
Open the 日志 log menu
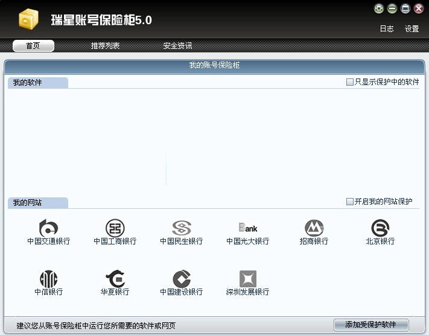[x=387, y=29]
